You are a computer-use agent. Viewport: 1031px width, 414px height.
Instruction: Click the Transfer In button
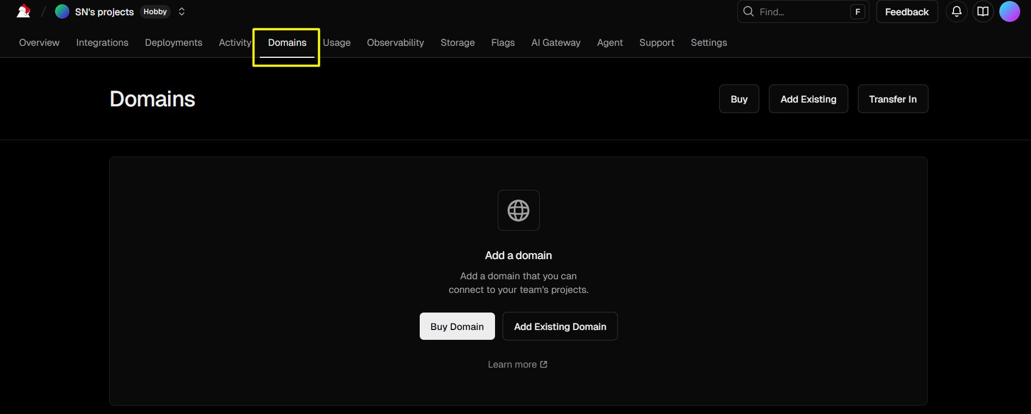click(x=893, y=99)
